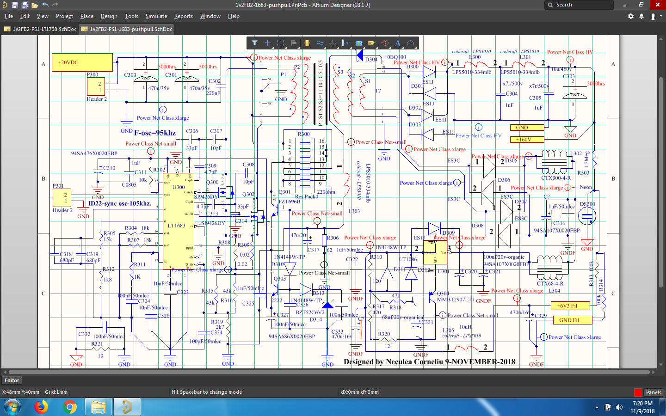Open the align objects tool

point(294,43)
